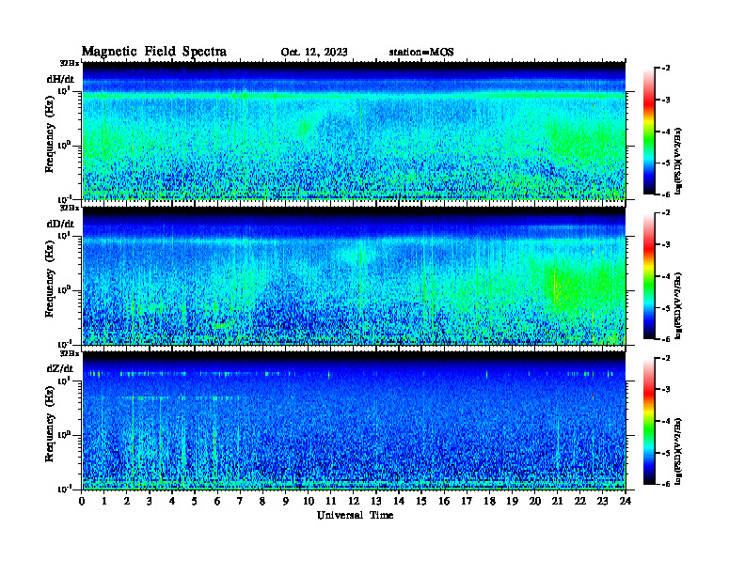Click hour tick label 9 on time axis
The width and height of the screenshot is (745, 575).
[x=285, y=502]
